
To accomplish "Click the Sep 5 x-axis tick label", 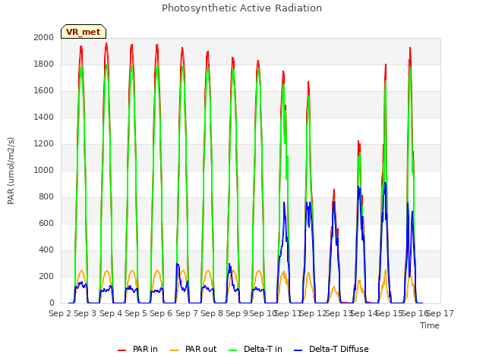I will point(136,313).
